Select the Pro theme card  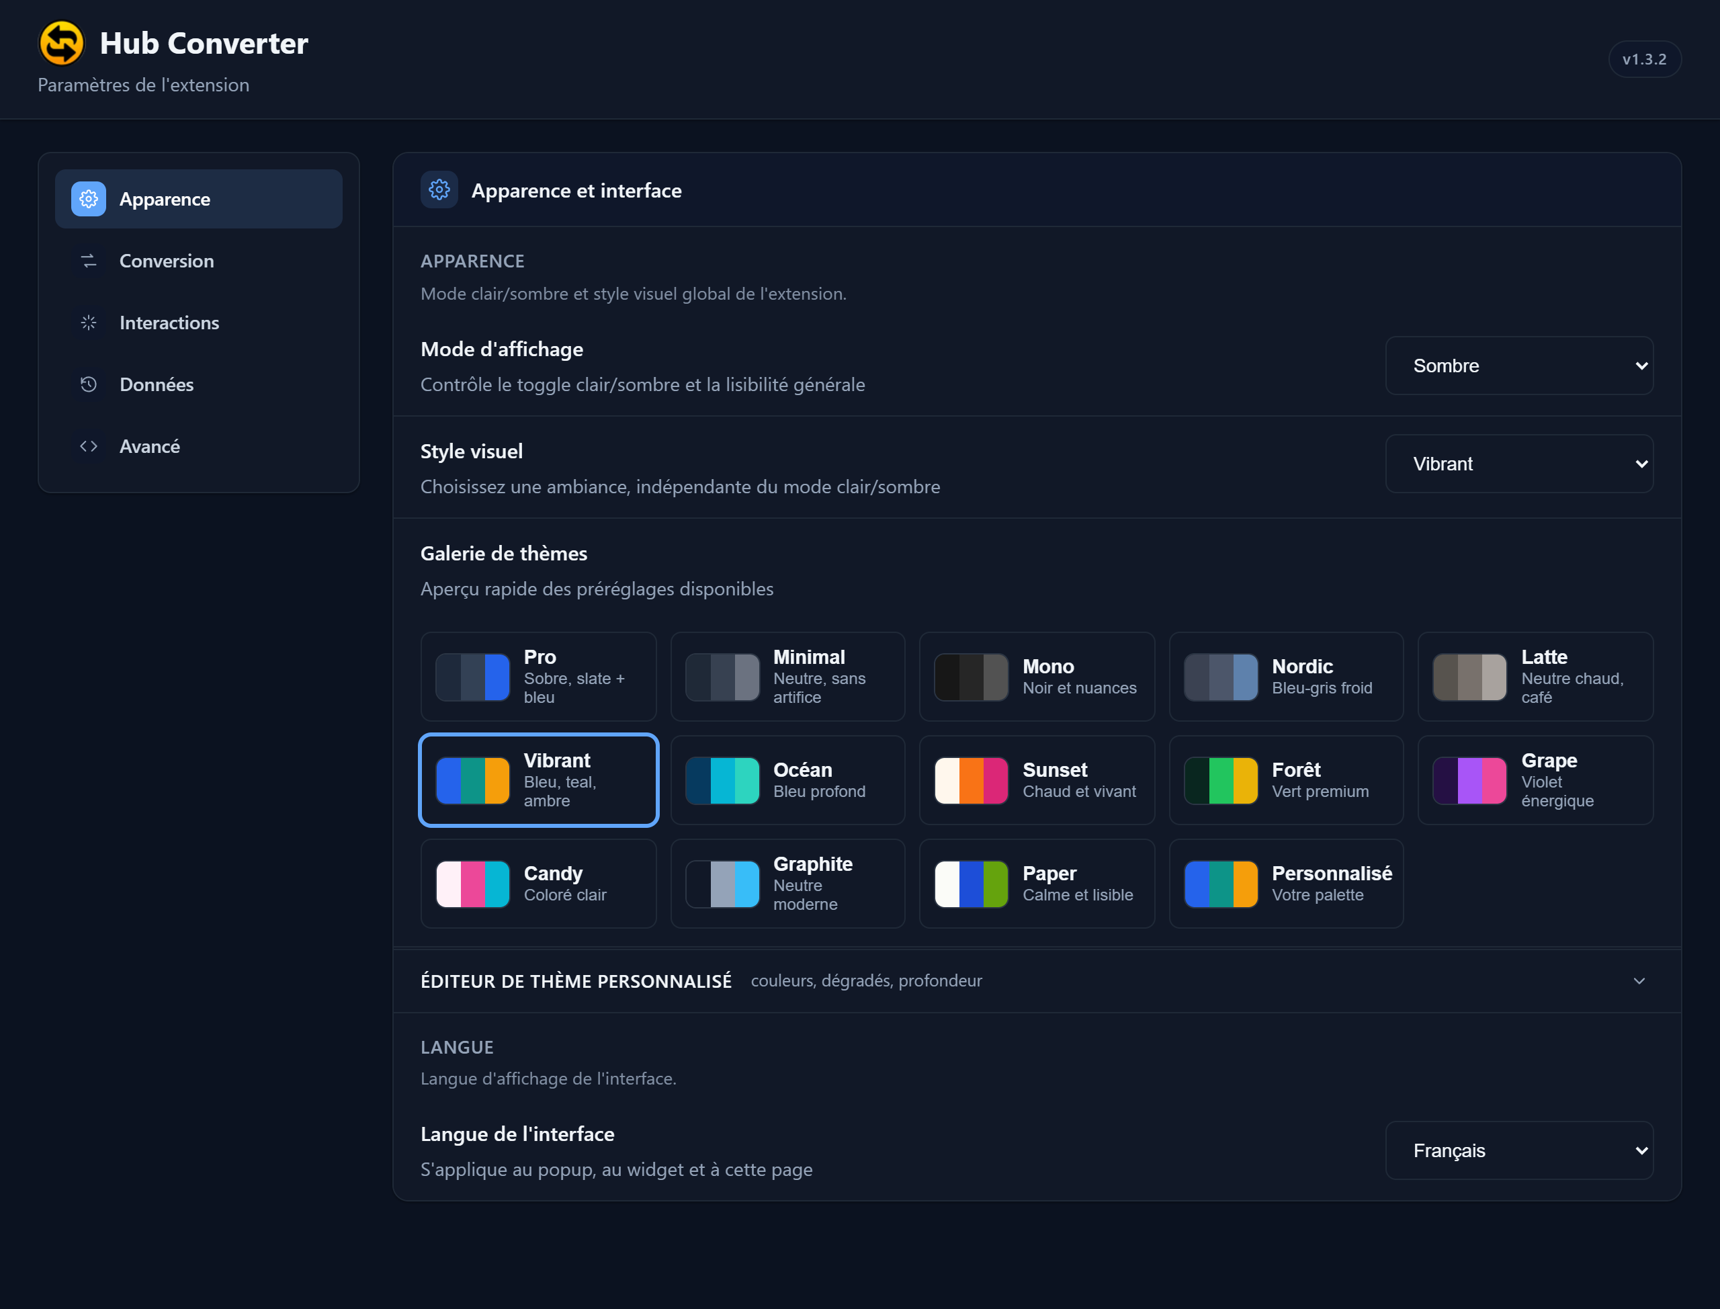click(538, 677)
